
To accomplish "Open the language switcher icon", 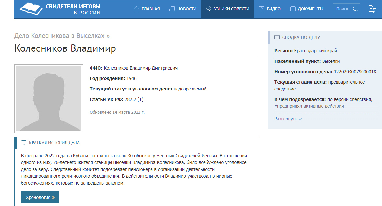I will [x=372, y=9].
